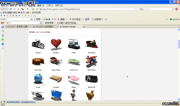
Task: Click the Google toolbar 搜尋 button
Action: (37, 19)
